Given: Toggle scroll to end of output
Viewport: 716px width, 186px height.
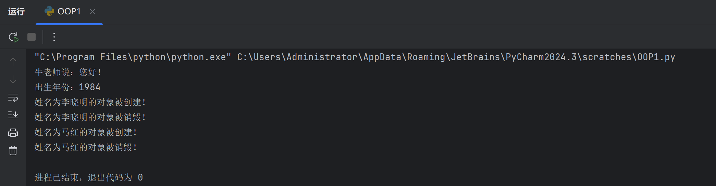Looking at the screenshot, I should click(x=13, y=115).
